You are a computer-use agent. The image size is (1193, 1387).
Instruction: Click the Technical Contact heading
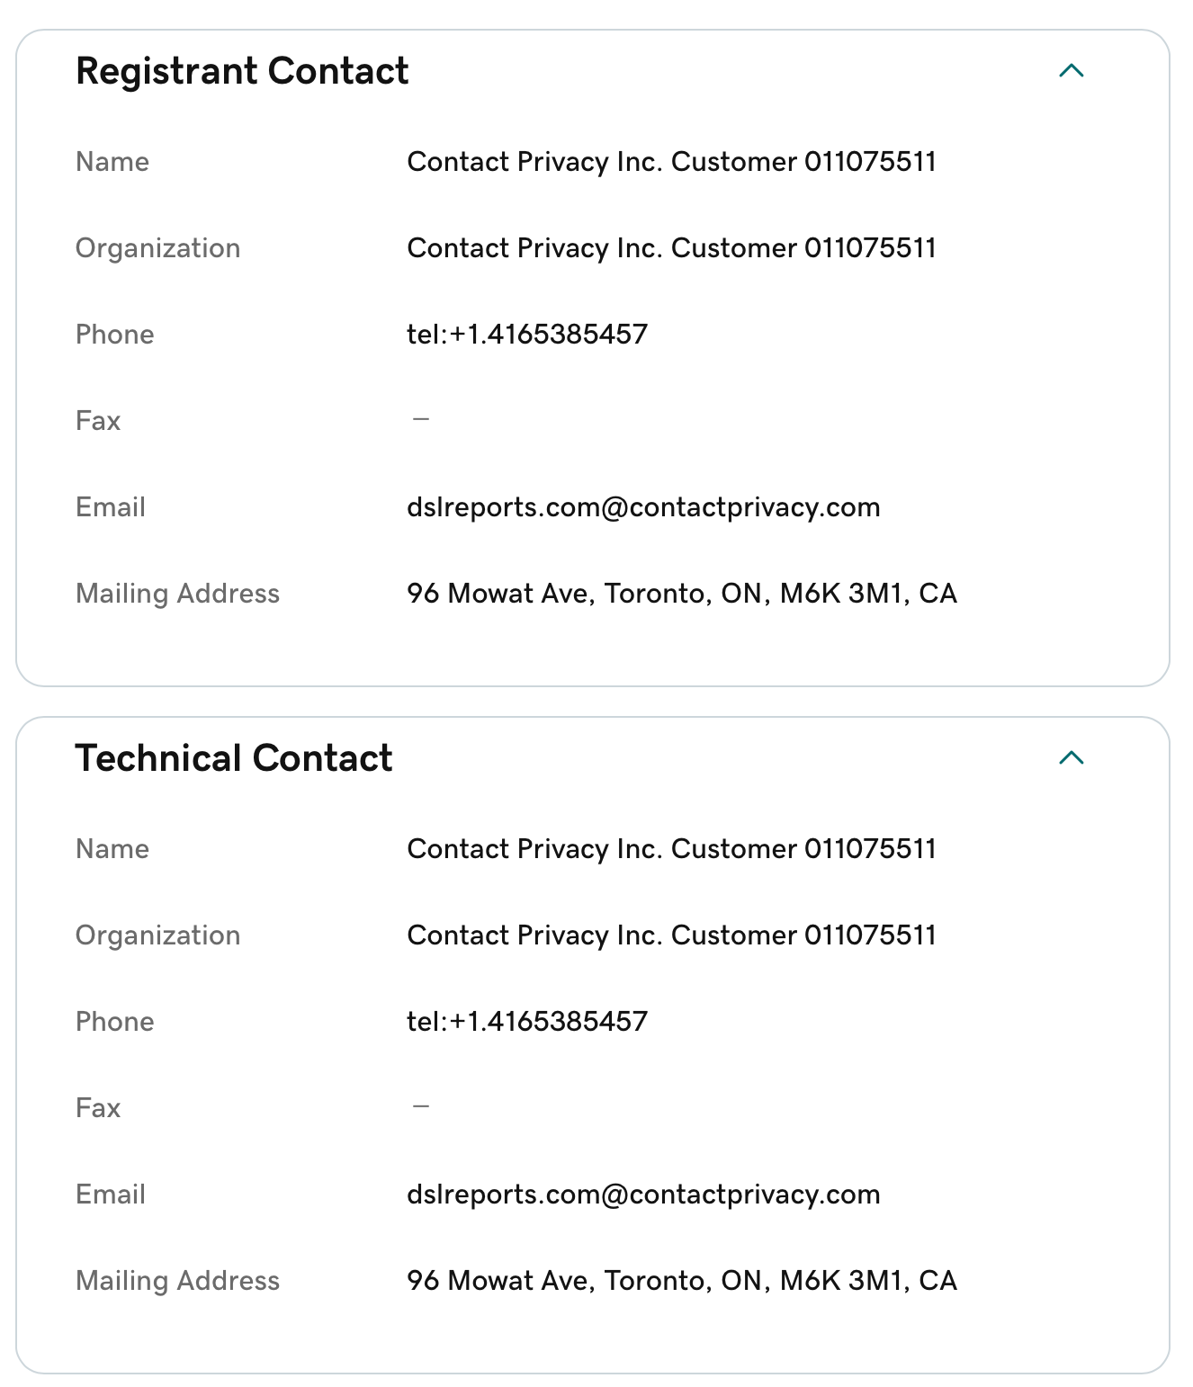click(234, 758)
